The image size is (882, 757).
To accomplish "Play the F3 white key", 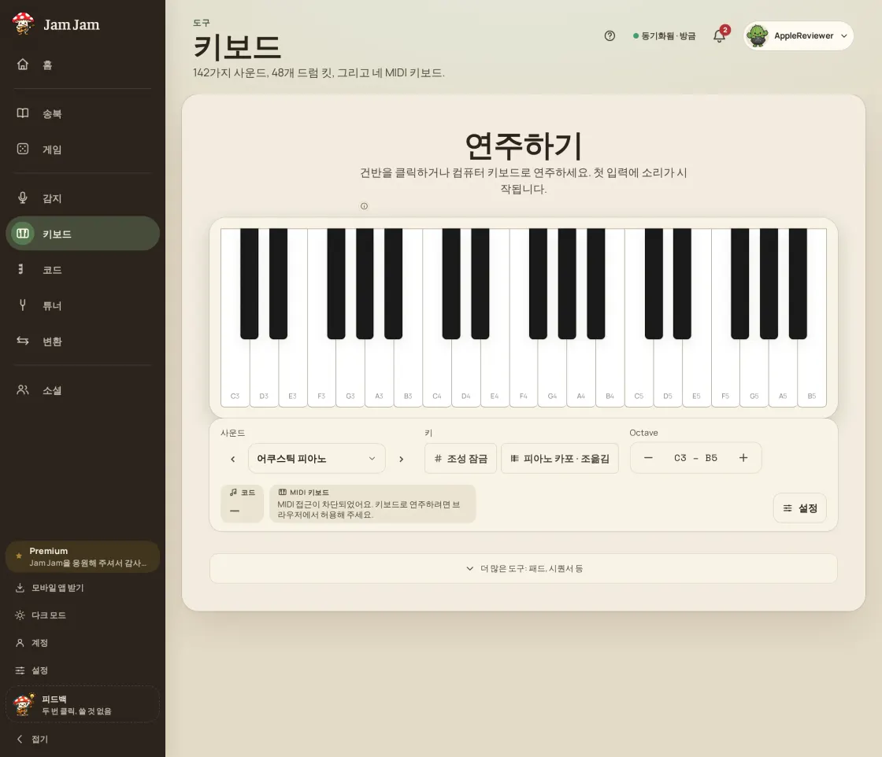I will [322, 374].
